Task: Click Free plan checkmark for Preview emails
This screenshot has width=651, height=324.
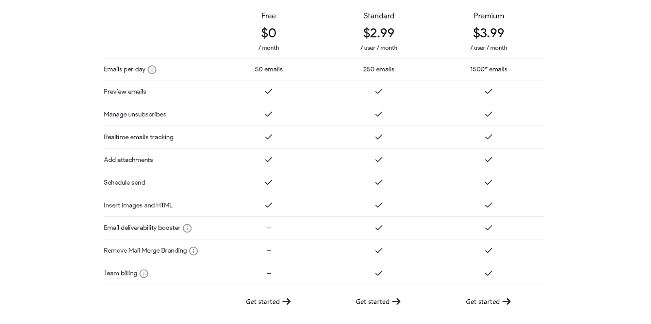Action: [x=269, y=91]
